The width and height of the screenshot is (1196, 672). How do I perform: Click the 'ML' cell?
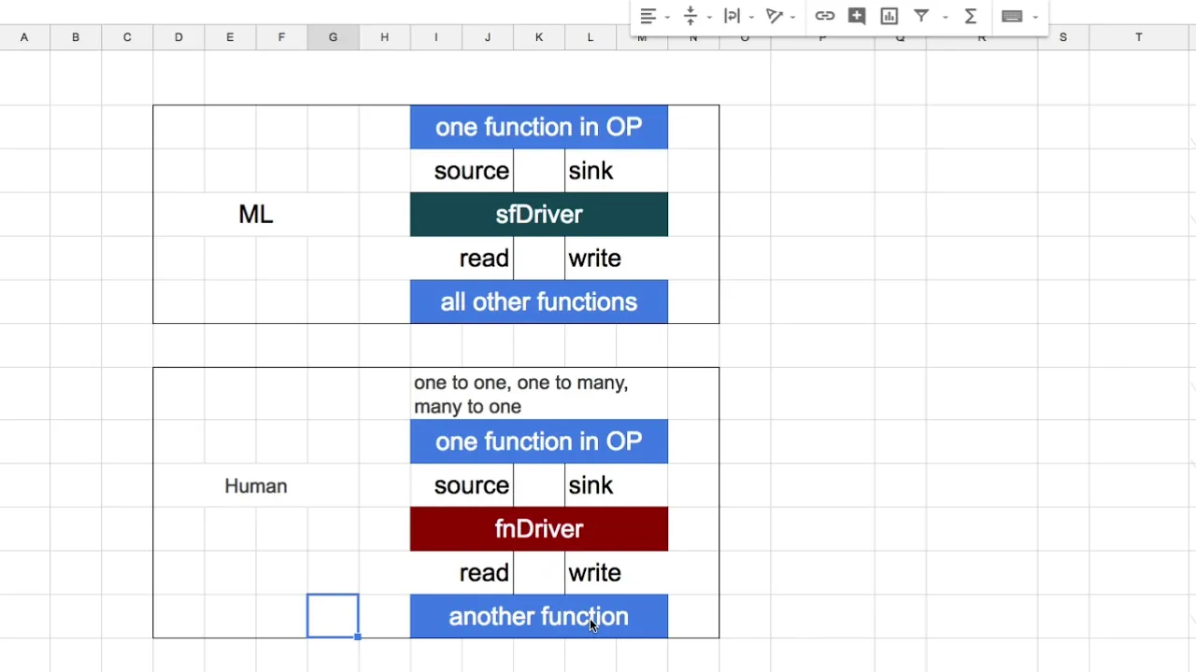tap(256, 215)
